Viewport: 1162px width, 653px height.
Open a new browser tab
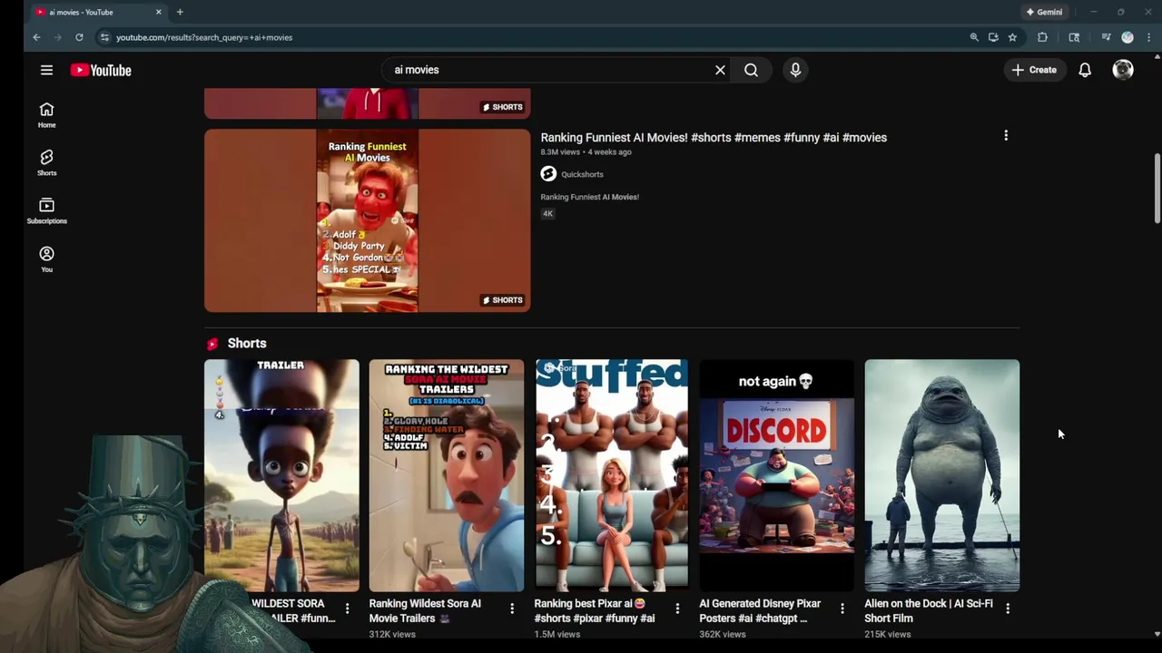(x=180, y=12)
